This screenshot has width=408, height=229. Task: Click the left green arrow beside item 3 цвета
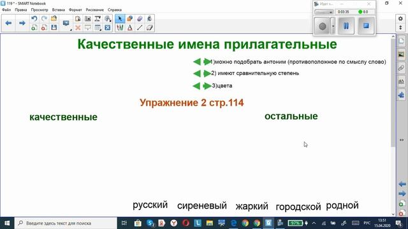[x=196, y=86]
